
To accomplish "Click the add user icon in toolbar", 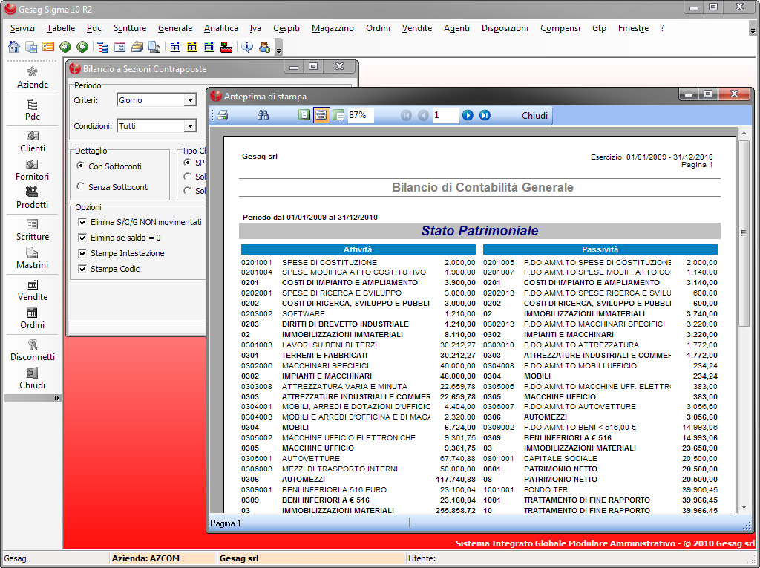I will click(x=265, y=47).
